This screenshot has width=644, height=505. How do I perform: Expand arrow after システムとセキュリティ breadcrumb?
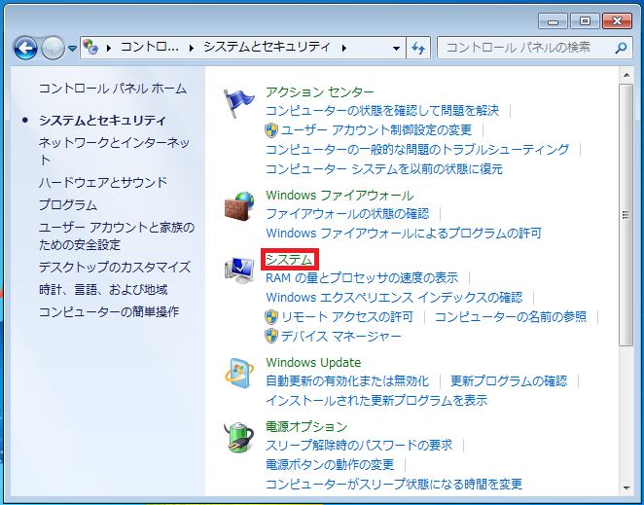(x=344, y=48)
